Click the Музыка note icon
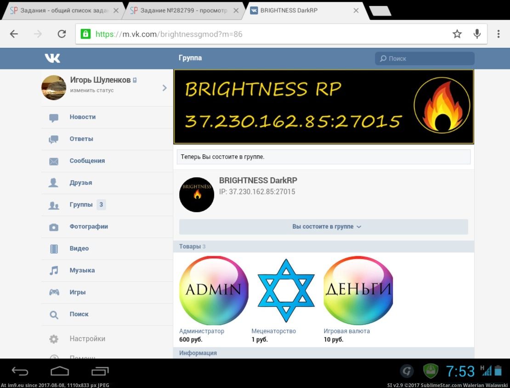 [54, 270]
